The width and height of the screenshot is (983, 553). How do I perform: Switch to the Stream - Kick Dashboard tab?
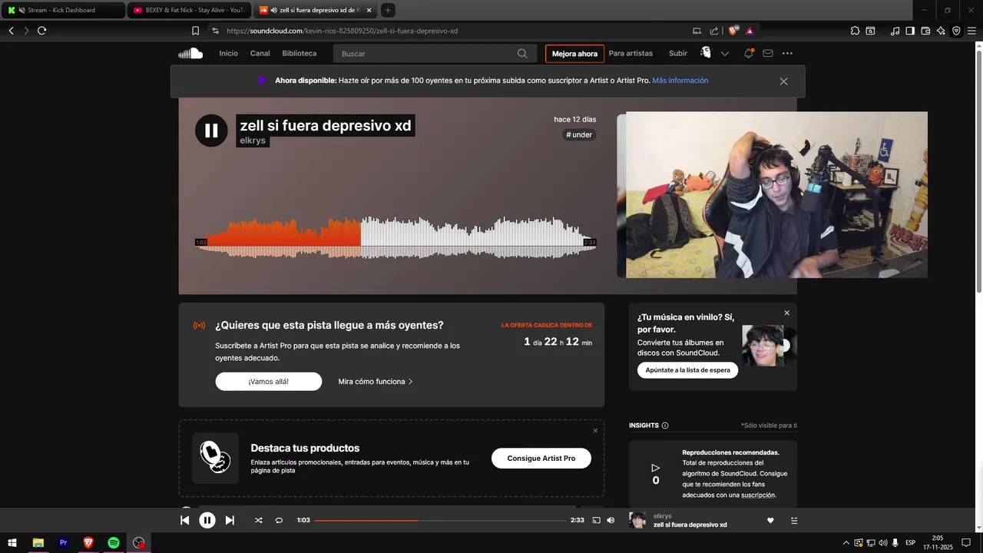(x=63, y=10)
